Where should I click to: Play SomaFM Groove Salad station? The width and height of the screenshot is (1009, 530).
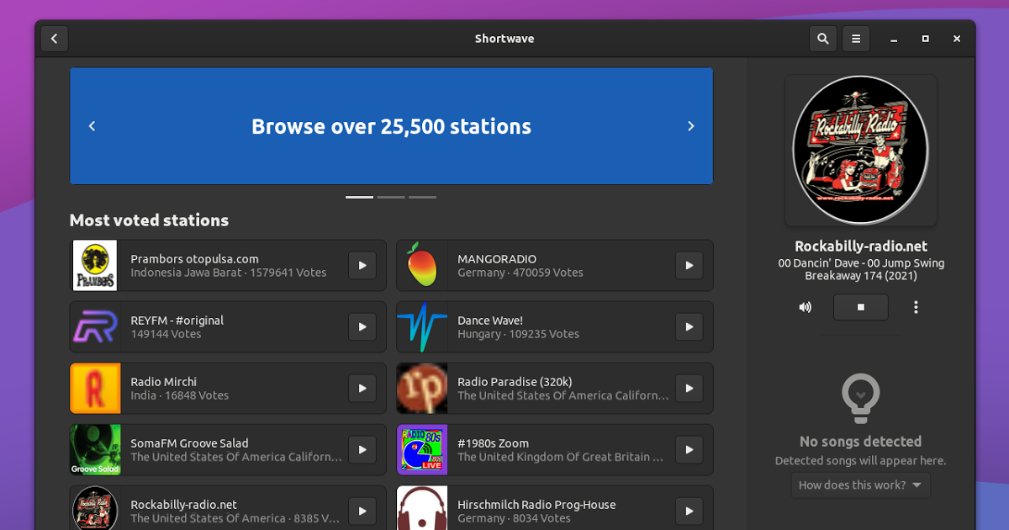(362, 449)
